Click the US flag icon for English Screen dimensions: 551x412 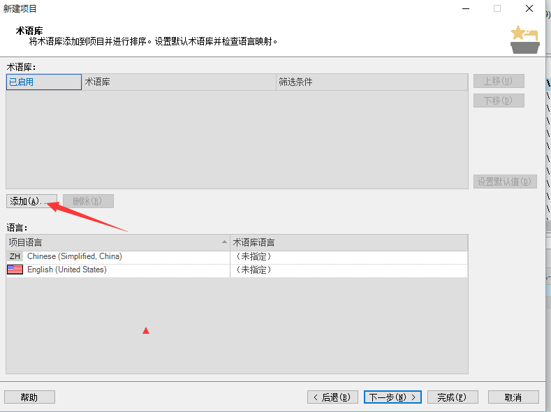15,270
